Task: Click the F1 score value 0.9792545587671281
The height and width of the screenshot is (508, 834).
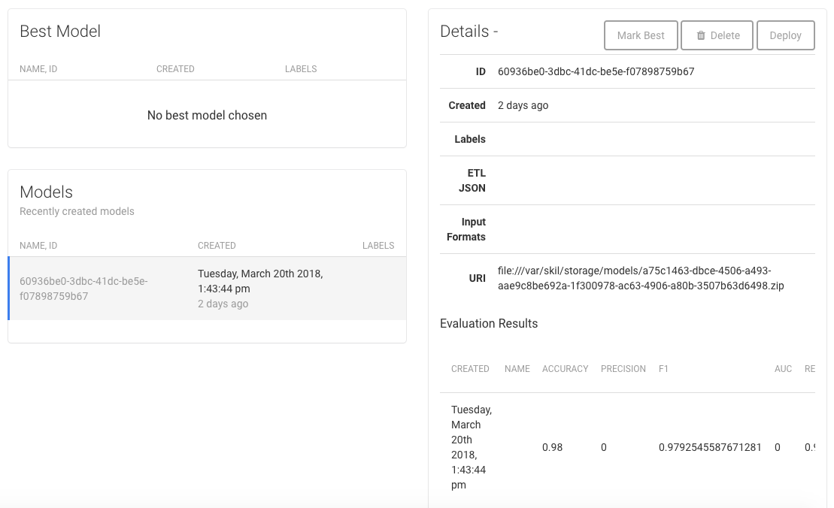Action: pos(710,447)
